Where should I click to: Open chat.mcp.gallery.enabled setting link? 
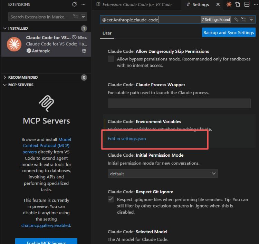[x=46, y=225]
